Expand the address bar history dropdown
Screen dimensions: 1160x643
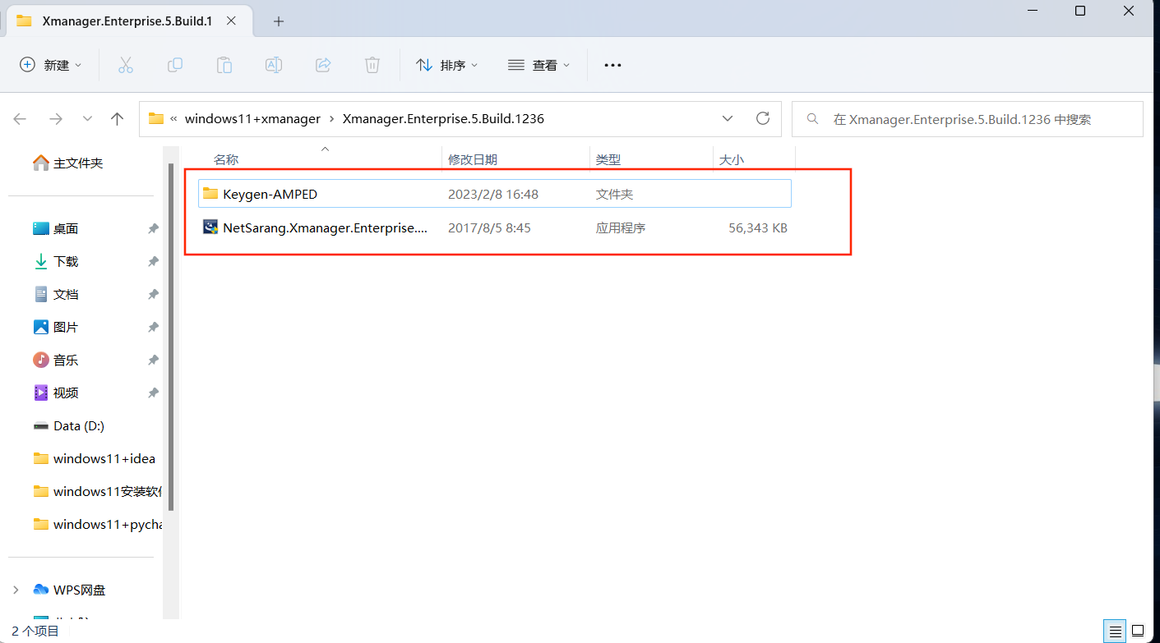click(728, 118)
